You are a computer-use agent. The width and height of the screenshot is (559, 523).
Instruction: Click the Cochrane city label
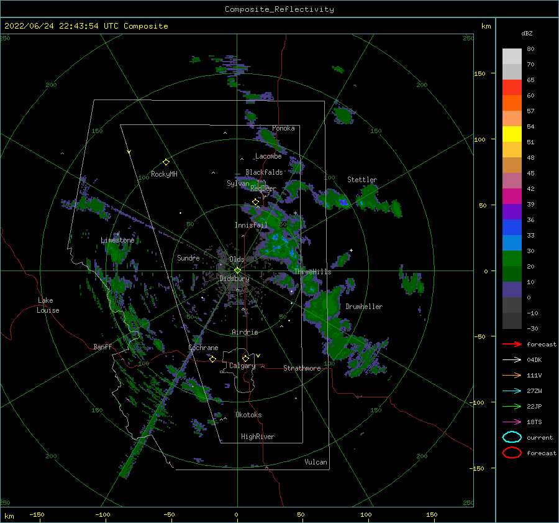click(x=203, y=348)
